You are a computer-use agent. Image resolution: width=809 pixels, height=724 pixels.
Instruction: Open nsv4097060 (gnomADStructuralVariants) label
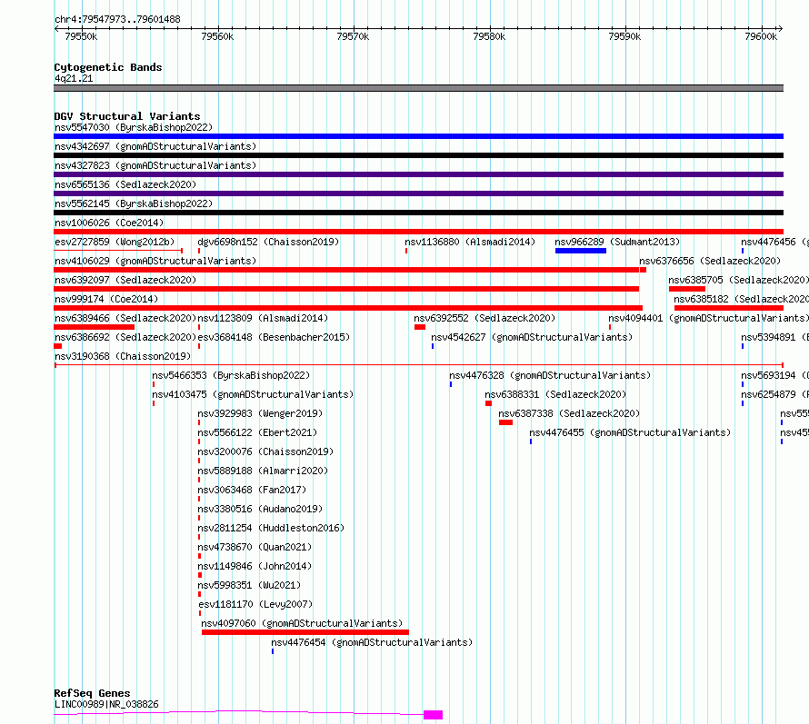[302, 623]
